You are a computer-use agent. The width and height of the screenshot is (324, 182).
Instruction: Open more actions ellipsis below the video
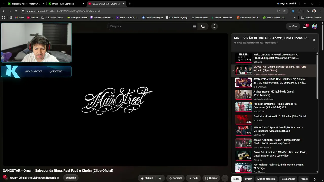coord(225,178)
